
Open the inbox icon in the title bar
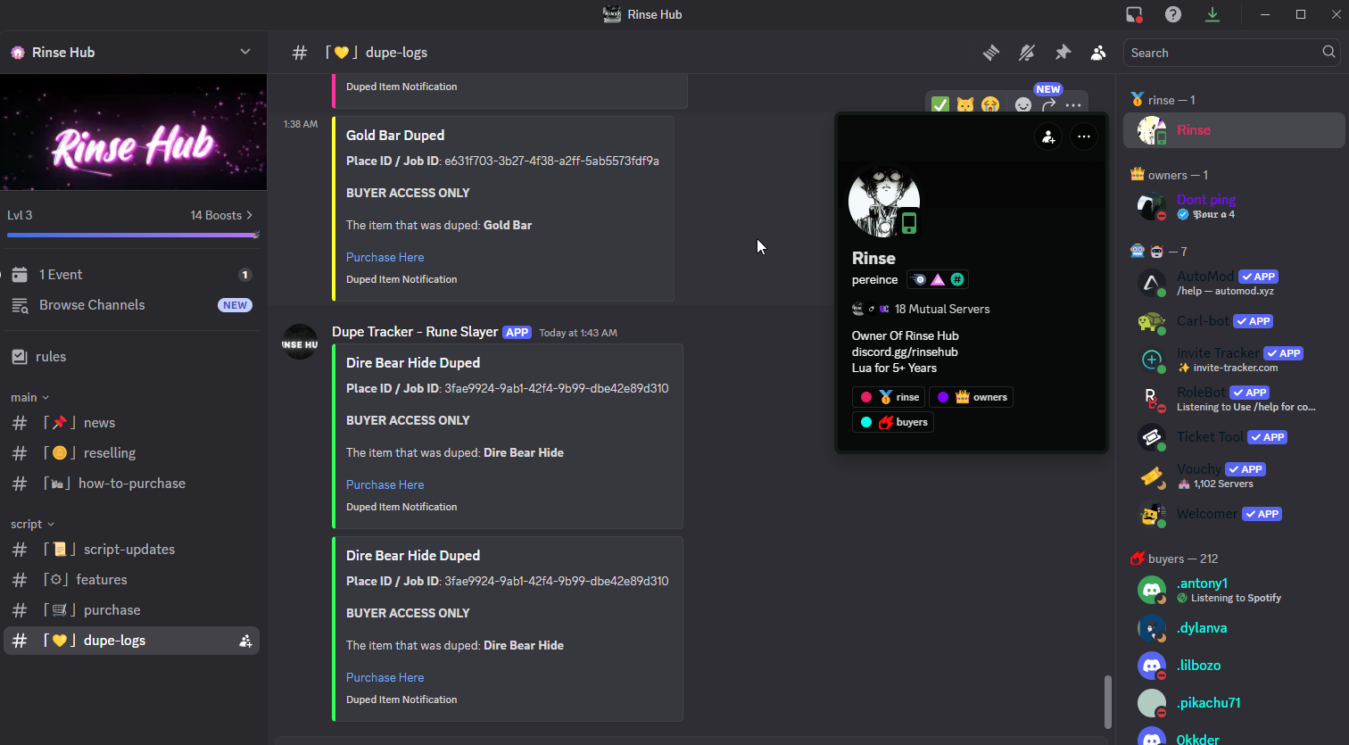pyautogui.click(x=1134, y=14)
